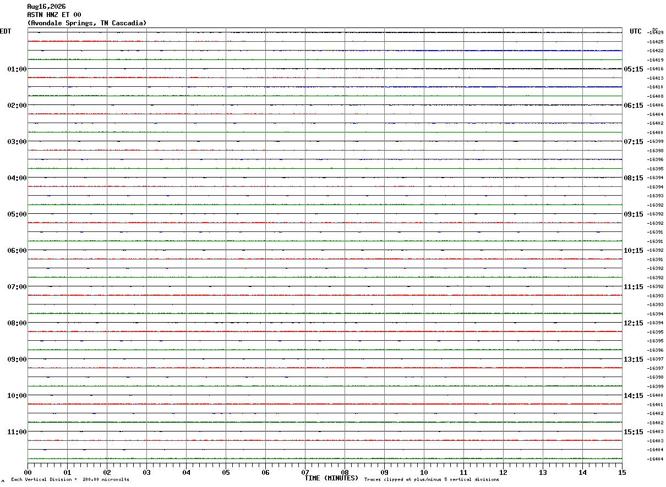Click the vertical division microvolts note
Image resolution: width=666 pixels, height=487 pixels.
point(70,480)
